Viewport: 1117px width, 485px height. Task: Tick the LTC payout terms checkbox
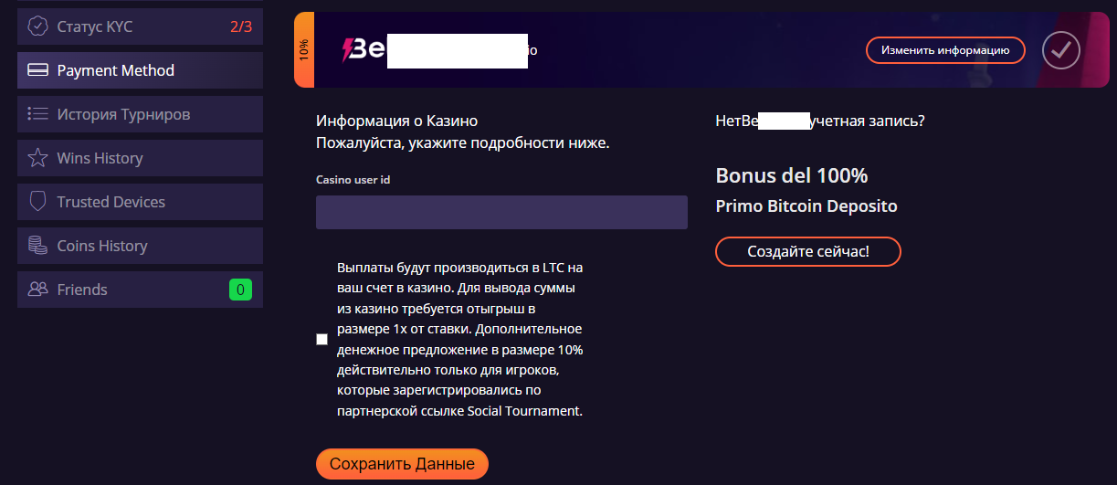(321, 340)
